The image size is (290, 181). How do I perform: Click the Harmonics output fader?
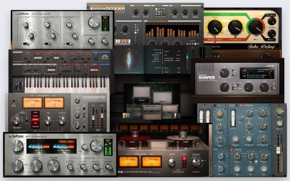(102, 115)
